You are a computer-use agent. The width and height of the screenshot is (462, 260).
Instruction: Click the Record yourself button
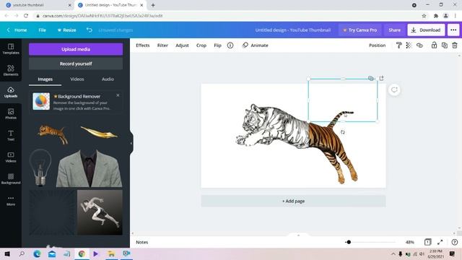pos(76,64)
